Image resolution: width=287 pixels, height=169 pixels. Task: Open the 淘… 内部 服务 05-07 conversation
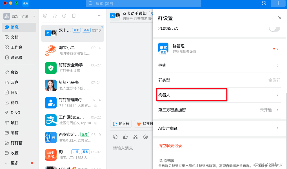[x=73, y=155]
